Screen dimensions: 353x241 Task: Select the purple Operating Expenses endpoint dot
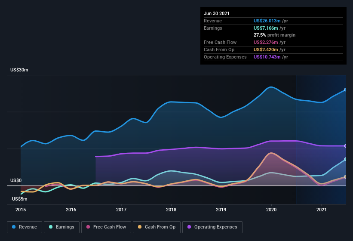coord(346,146)
